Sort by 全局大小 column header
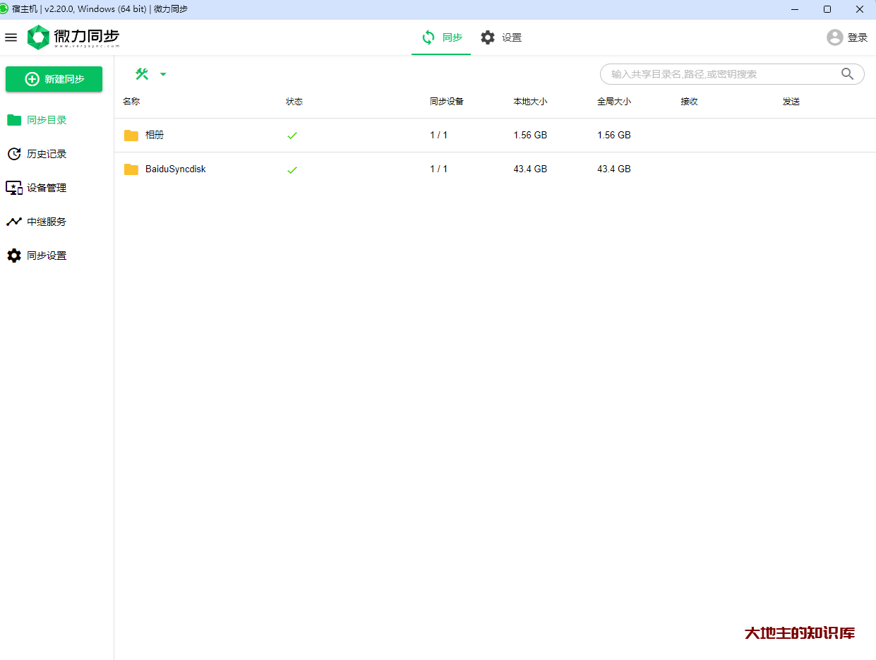The width and height of the screenshot is (876, 660). coord(614,102)
